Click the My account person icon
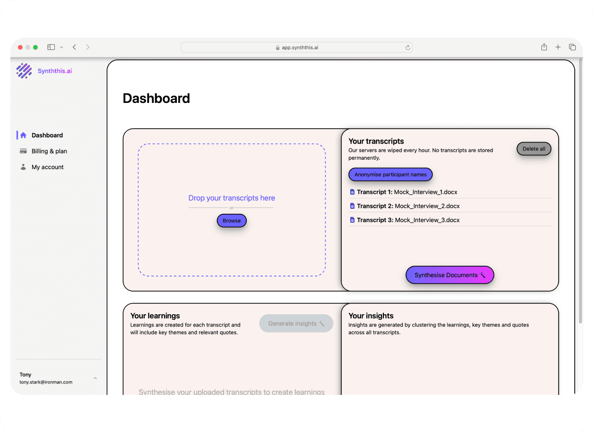593x432 pixels. (x=23, y=167)
